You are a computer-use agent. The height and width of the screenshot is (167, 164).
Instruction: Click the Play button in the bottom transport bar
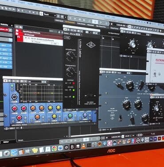[x=92, y=139]
